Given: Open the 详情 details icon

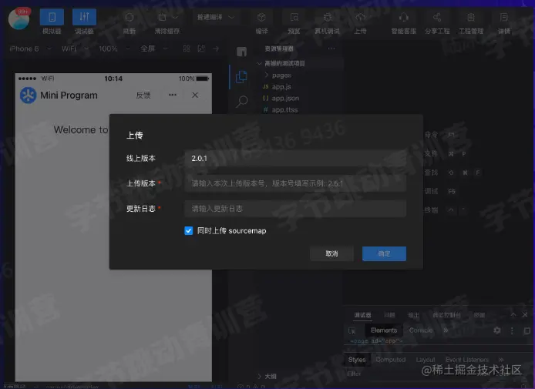Looking at the screenshot, I should 503,17.
